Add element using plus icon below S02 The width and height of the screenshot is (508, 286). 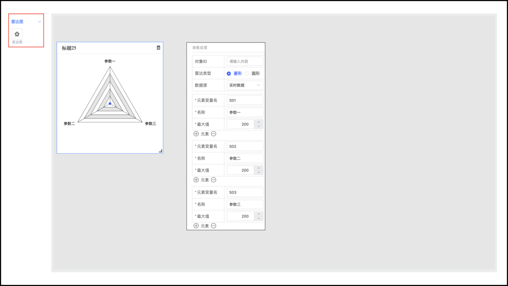click(x=196, y=180)
